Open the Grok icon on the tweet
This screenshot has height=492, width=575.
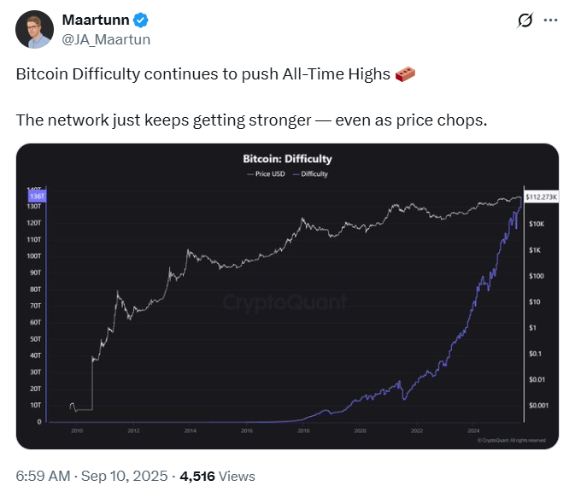525,20
